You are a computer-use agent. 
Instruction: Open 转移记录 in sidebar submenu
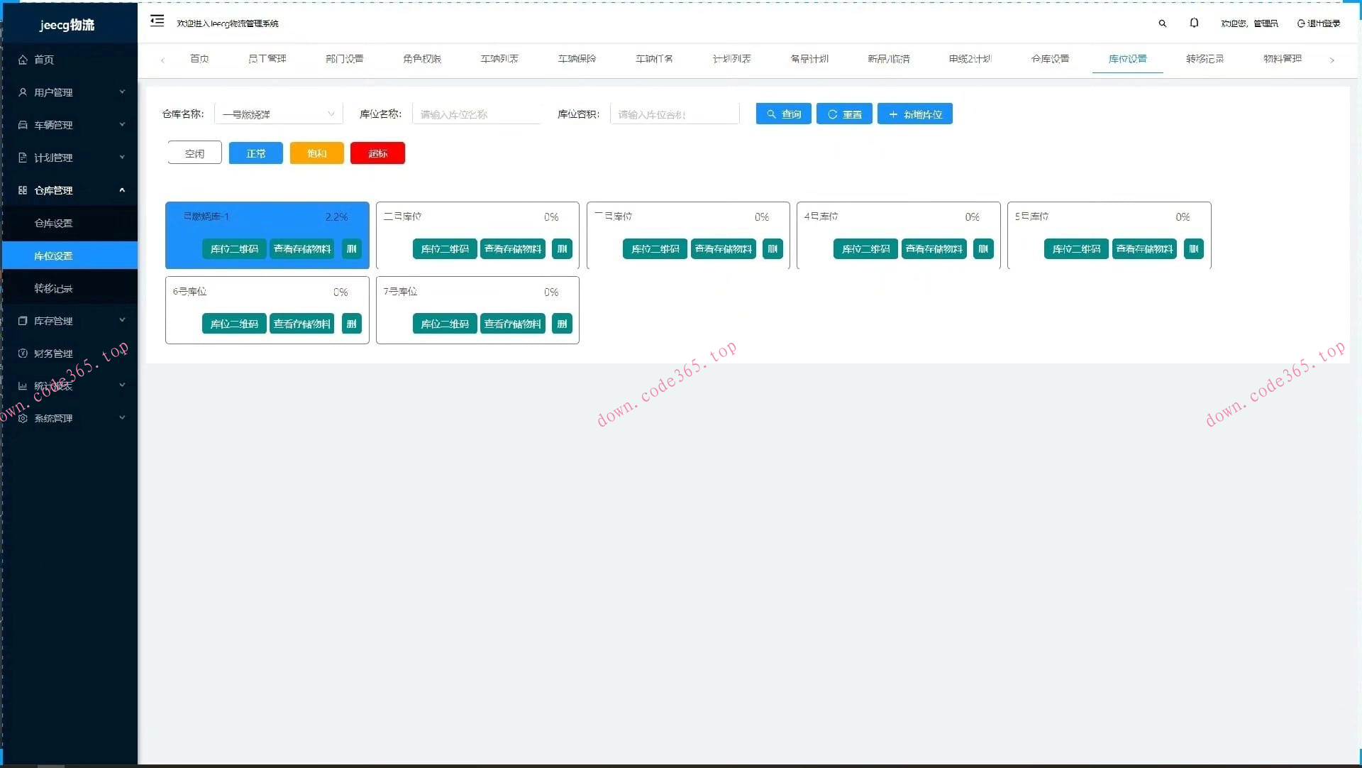54,288
